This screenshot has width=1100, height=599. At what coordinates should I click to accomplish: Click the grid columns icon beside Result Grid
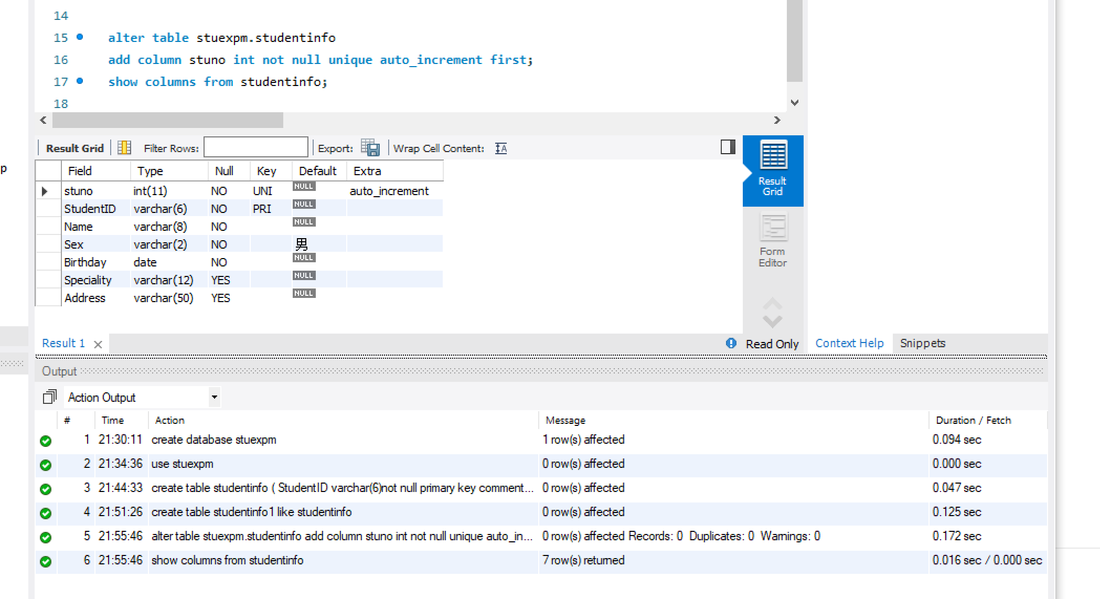coord(124,148)
